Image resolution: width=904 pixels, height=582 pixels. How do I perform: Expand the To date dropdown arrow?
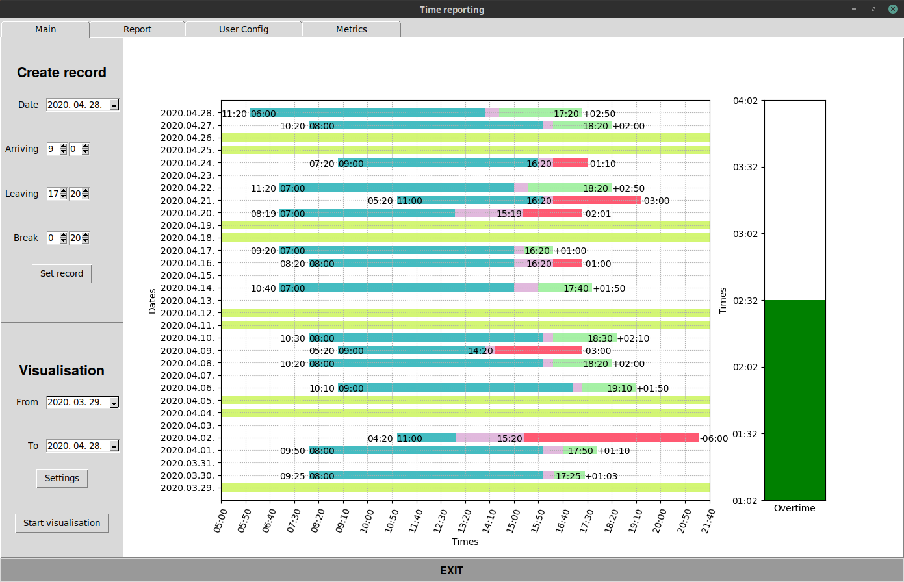[x=114, y=446]
